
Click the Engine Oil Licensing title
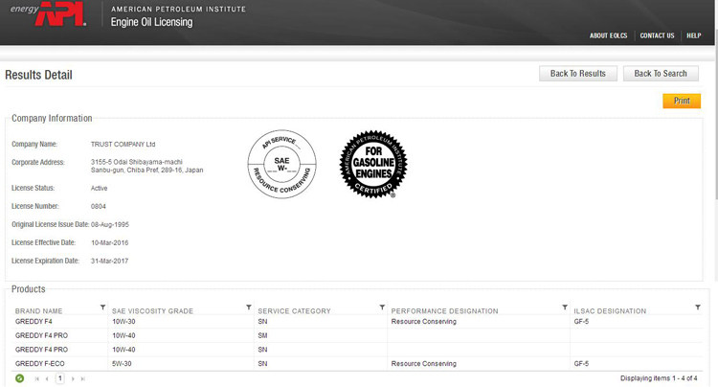pos(151,22)
